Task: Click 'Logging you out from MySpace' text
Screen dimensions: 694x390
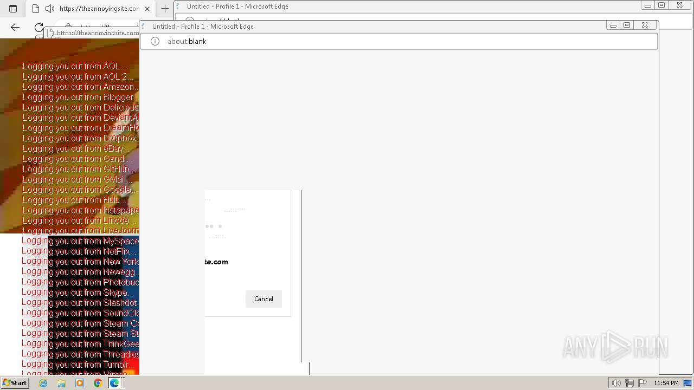Action: pyautogui.click(x=80, y=241)
